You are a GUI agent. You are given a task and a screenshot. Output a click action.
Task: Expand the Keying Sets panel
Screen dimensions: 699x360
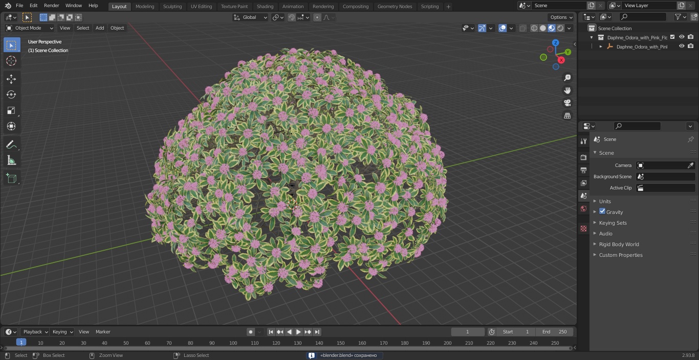pos(613,223)
